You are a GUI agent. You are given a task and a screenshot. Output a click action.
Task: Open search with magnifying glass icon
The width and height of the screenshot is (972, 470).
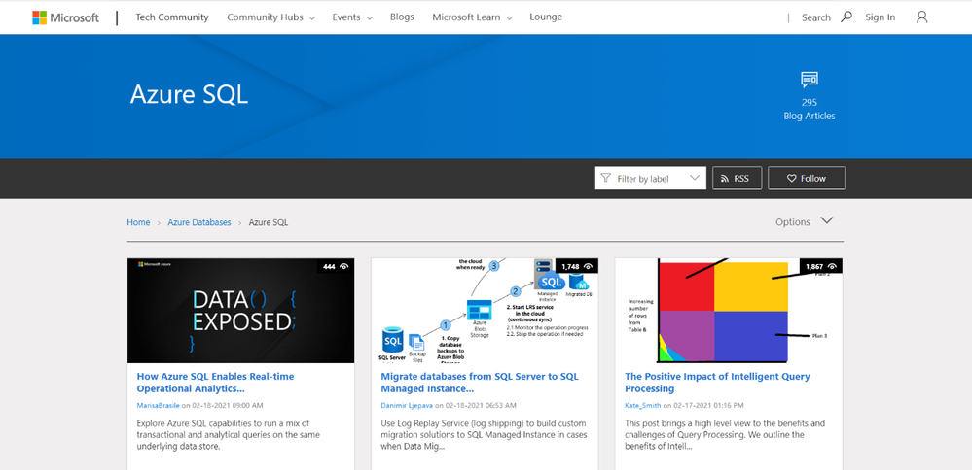tap(846, 17)
